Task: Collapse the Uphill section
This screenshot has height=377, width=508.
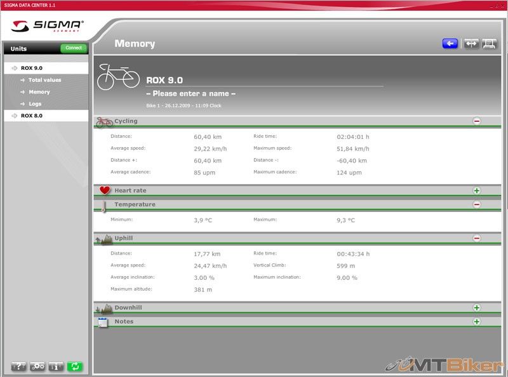Action: tap(476, 239)
